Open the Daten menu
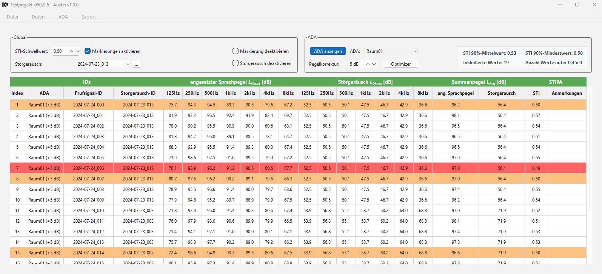The image size is (602, 274). coord(38,17)
